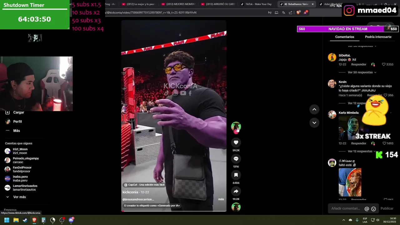The height and width of the screenshot is (225, 400).
Task: Open SiDeRaL's profile avatar in comments
Action: (332, 57)
